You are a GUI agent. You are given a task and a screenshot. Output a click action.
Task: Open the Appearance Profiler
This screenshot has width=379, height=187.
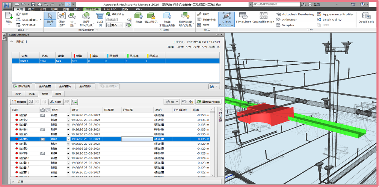335,14
